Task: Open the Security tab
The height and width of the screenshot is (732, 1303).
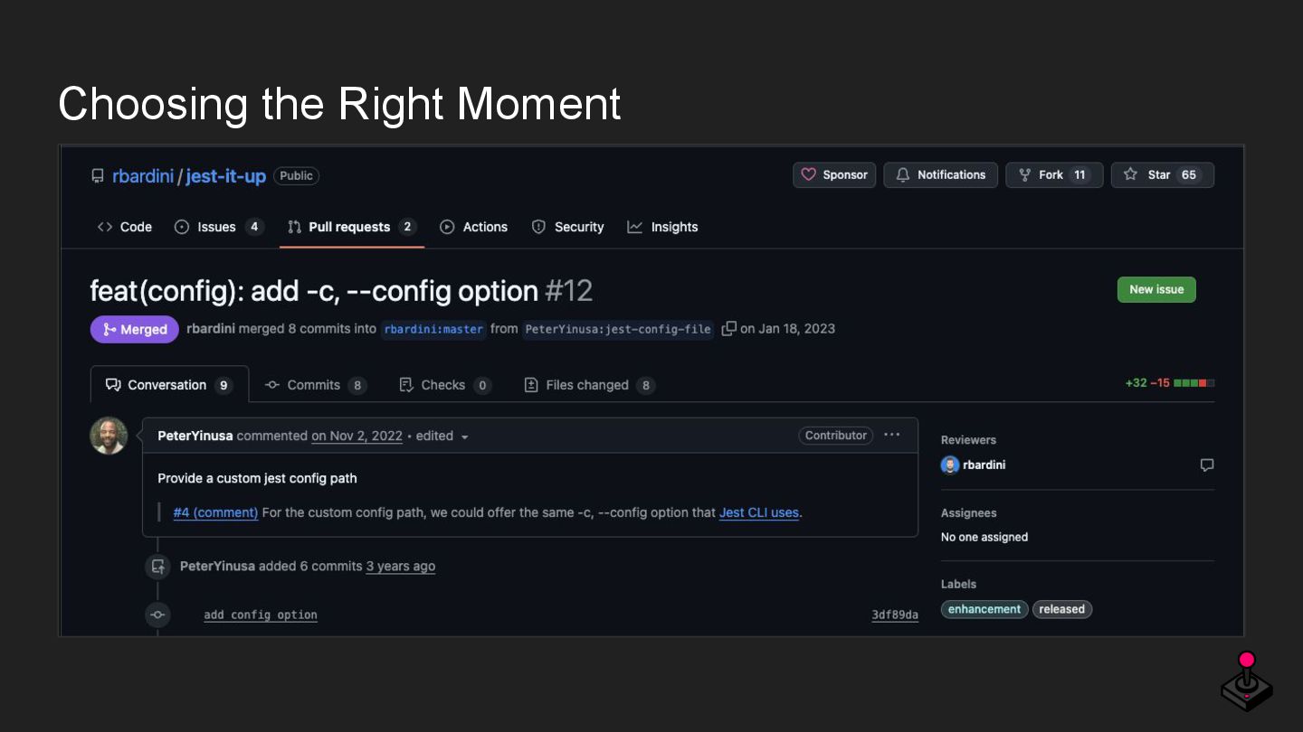Action: [x=568, y=227]
